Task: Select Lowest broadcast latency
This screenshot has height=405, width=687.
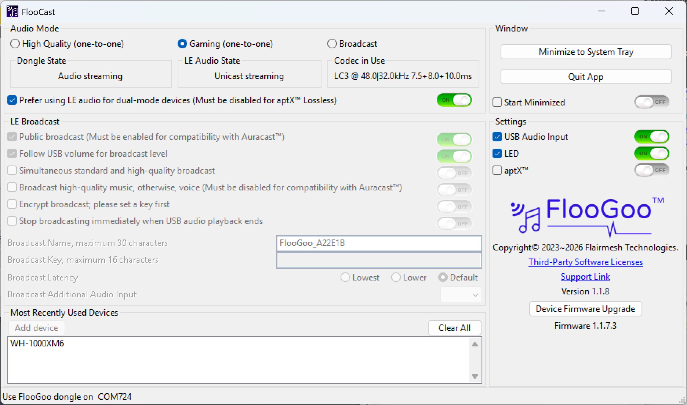Action: point(360,278)
